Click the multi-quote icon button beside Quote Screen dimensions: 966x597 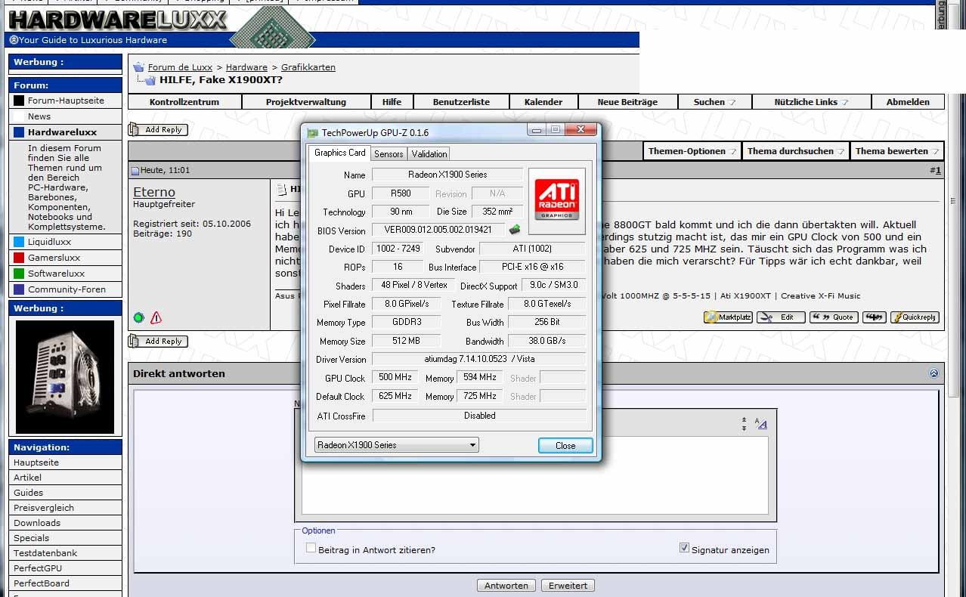tap(874, 317)
